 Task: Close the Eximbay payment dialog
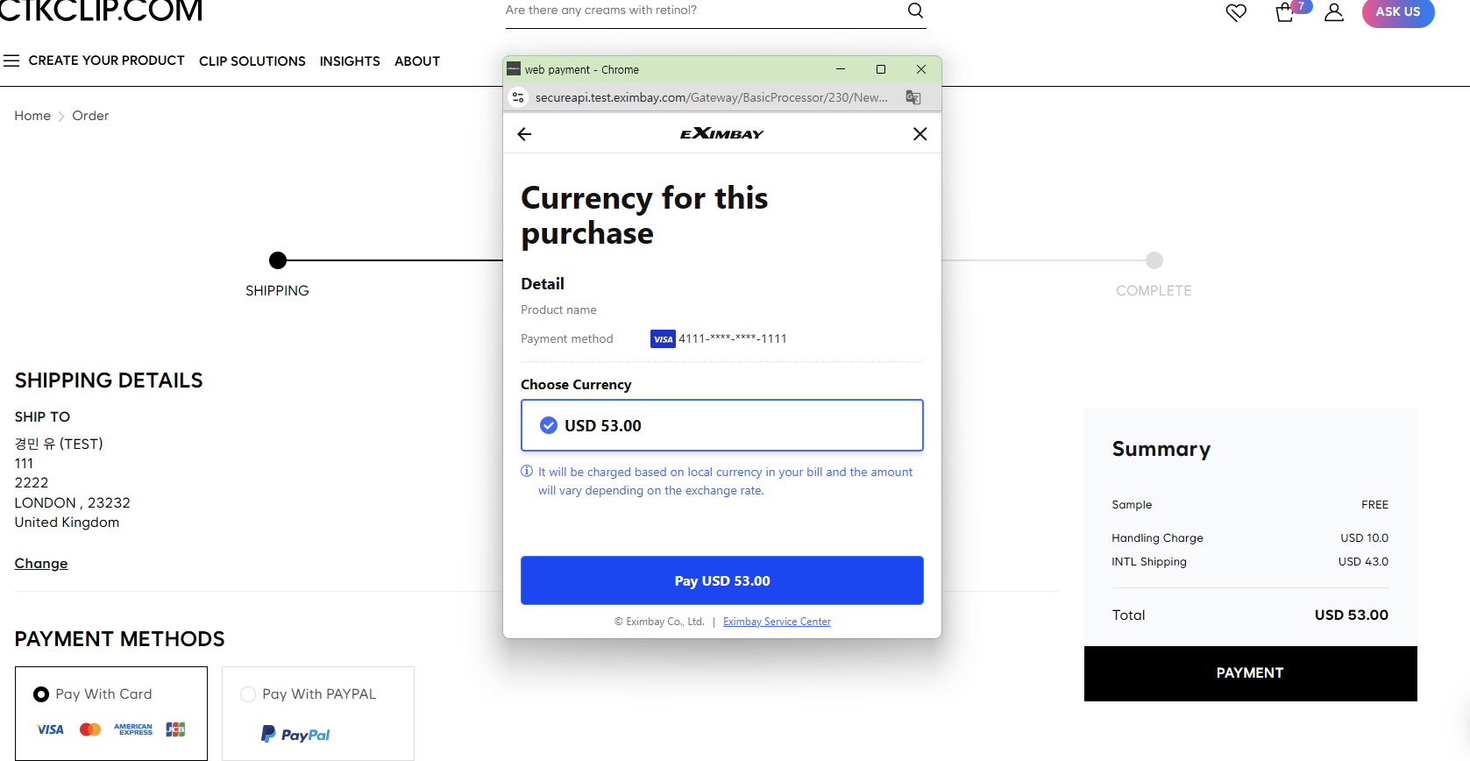point(920,134)
